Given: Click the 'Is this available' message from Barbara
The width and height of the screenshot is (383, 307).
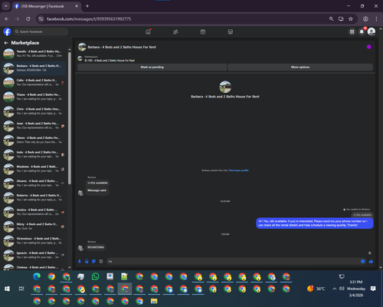Looking at the screenshot, I should click(x=97, y=183).
